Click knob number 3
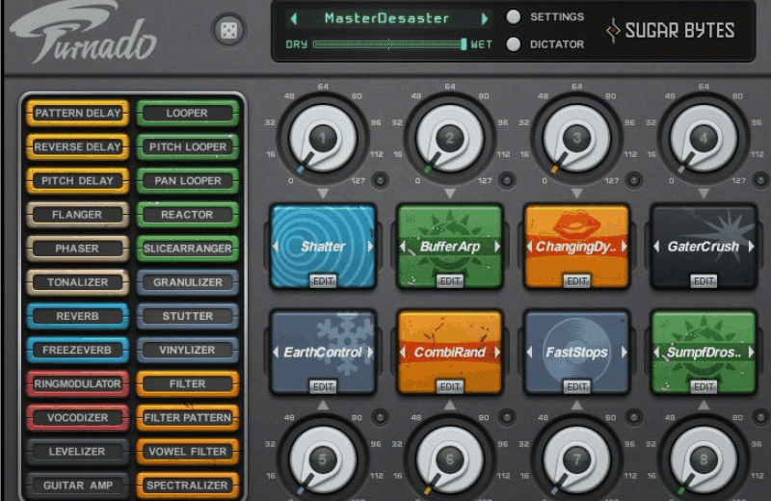 576,140
